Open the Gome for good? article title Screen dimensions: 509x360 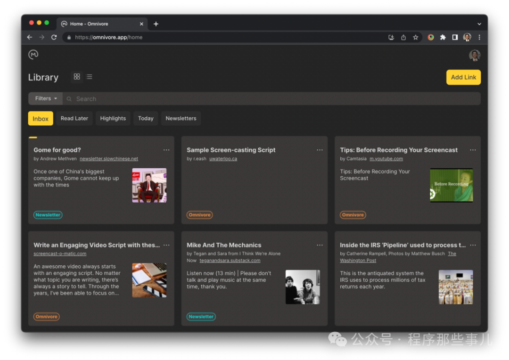pos(57,150)
